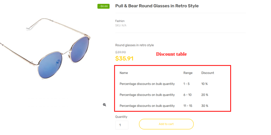Click the Range column header
This screenshot has height=135, width=271.
[x=188, y=73]
